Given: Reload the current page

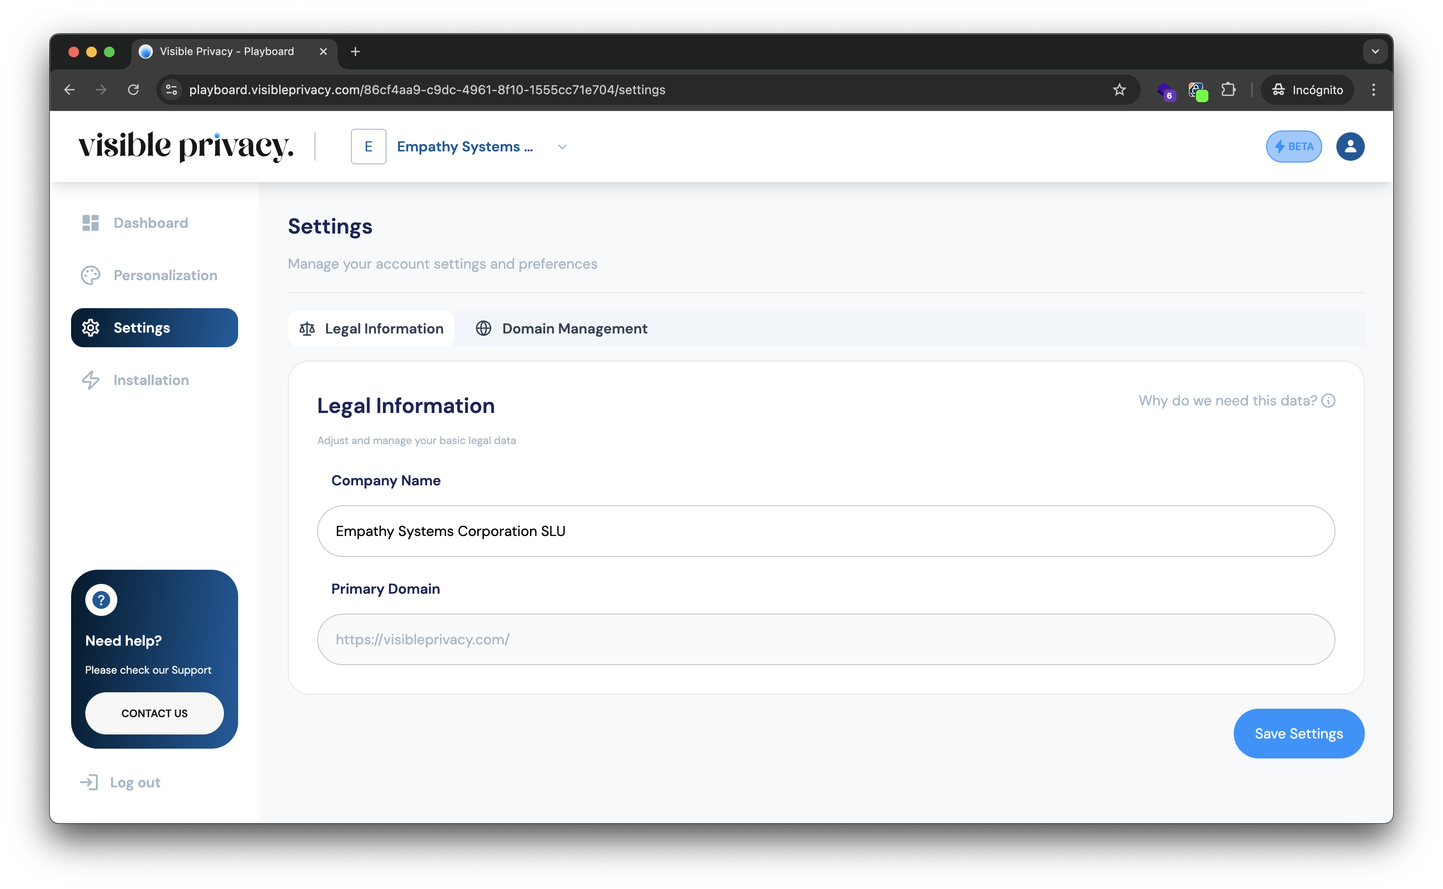Looking at the screenshot, I should pyautogui.click(x=133, y=89).
